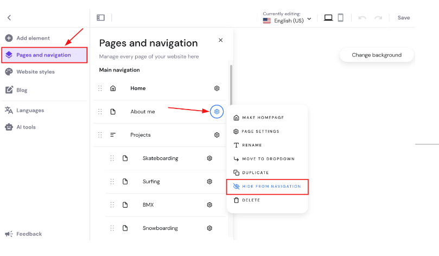Open settings gear for Projects dropdown
Viewport: 439px width, 256px height.
217,135
